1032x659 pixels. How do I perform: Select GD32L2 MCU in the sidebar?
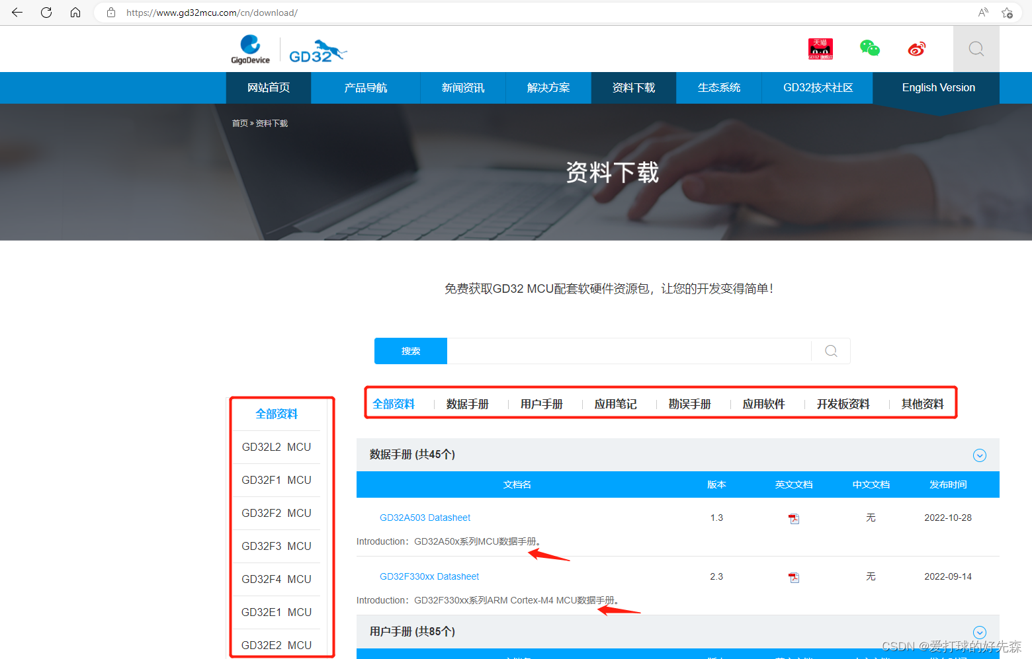277,447
